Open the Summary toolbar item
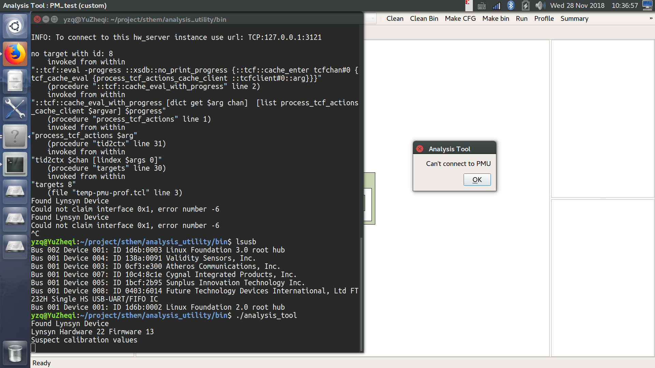 click(574, 18)
